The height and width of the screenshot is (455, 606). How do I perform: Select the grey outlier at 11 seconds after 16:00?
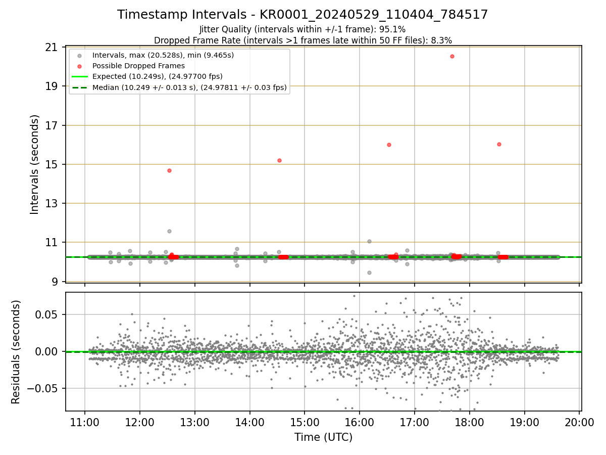(x=369, y=241)
